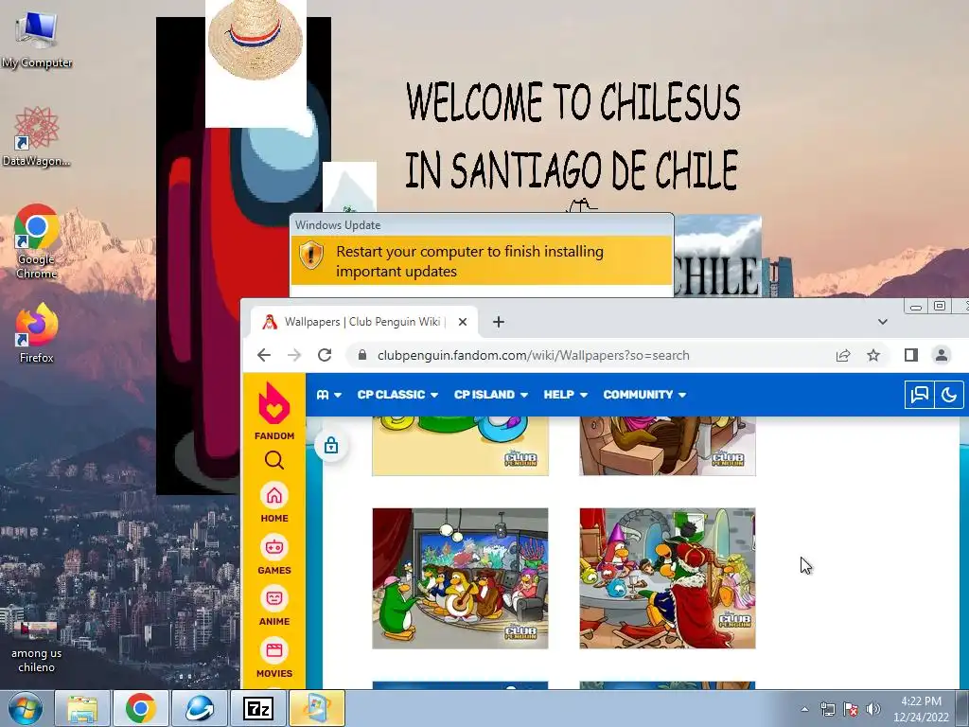The height and width of the screenshot is (727, 969).
Task: Open the 'among us chileno' desktop file
Action: 37,647
